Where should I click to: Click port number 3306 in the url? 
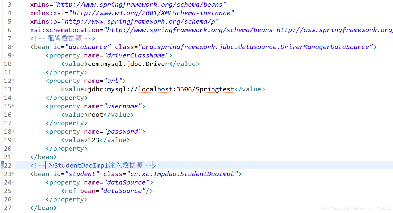(x=184, y=89)
